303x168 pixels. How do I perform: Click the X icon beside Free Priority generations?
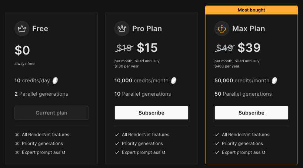[17, 144]
